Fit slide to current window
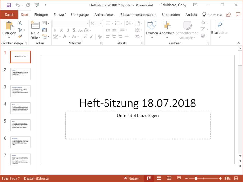Screen dimensions: 243x182 pos(236,179)
